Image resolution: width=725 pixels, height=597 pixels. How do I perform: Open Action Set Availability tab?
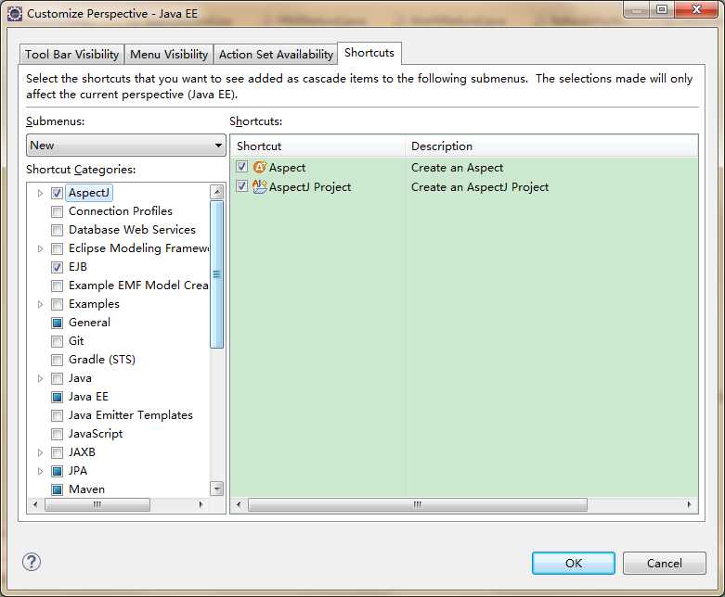[276, 55]
